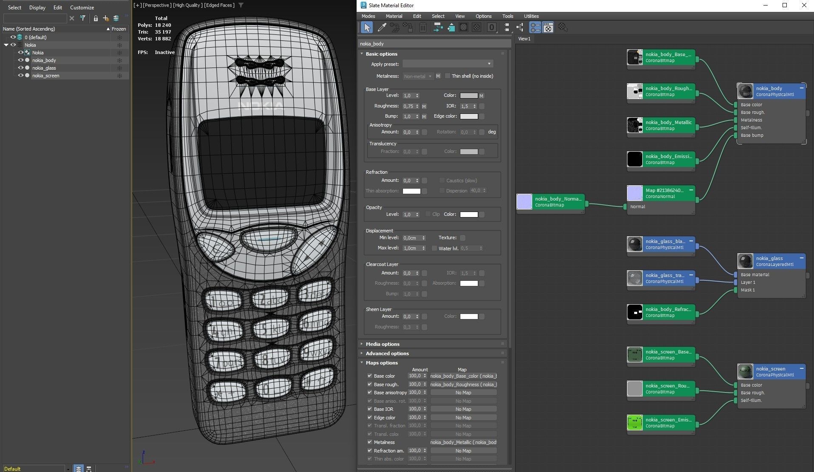Viewport: 814px width, 472px height.
Task: Open the Customize menu in scene explorer
Action: pos(82,8)
